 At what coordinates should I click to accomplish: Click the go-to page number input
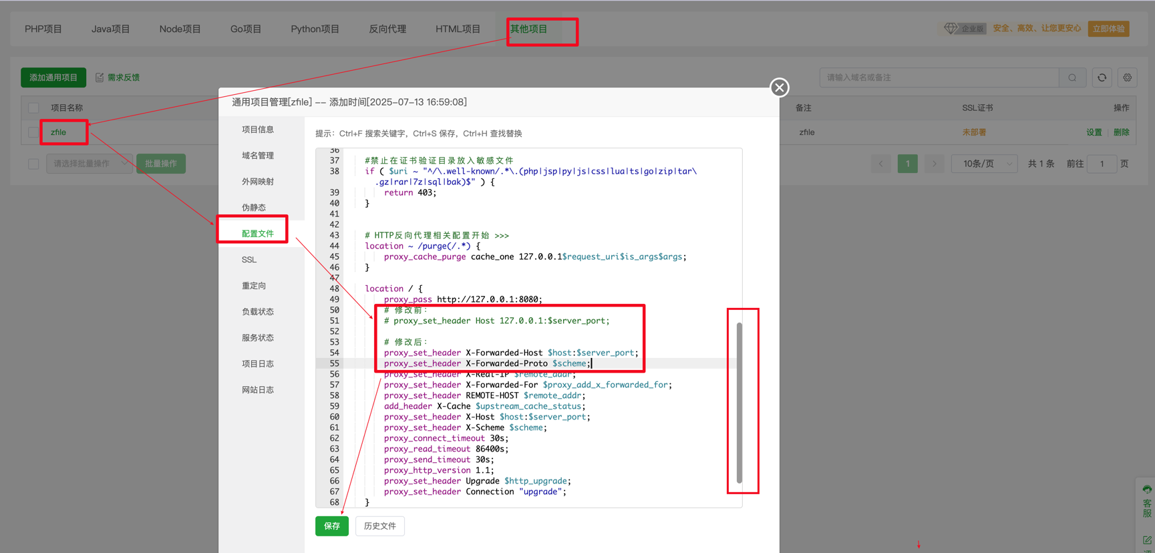tap(1102, 164)
